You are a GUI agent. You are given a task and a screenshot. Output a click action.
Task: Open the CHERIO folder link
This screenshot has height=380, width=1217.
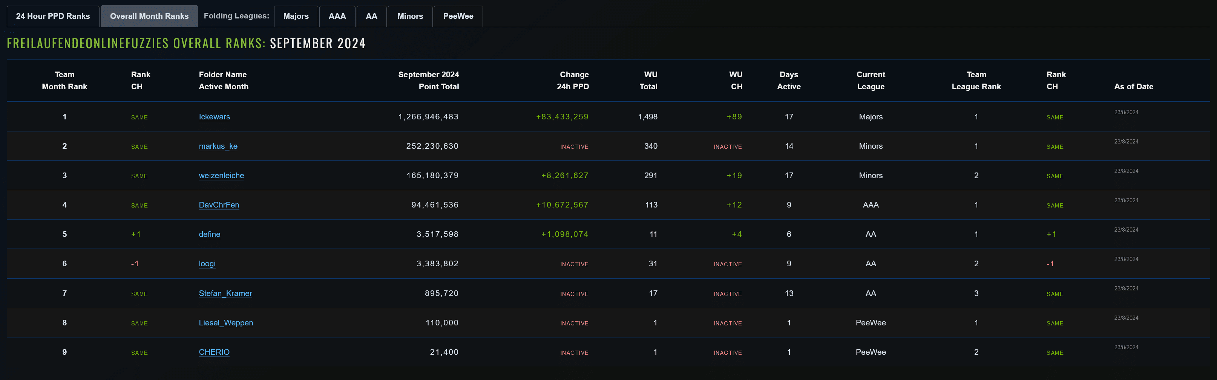click(214, 352)
